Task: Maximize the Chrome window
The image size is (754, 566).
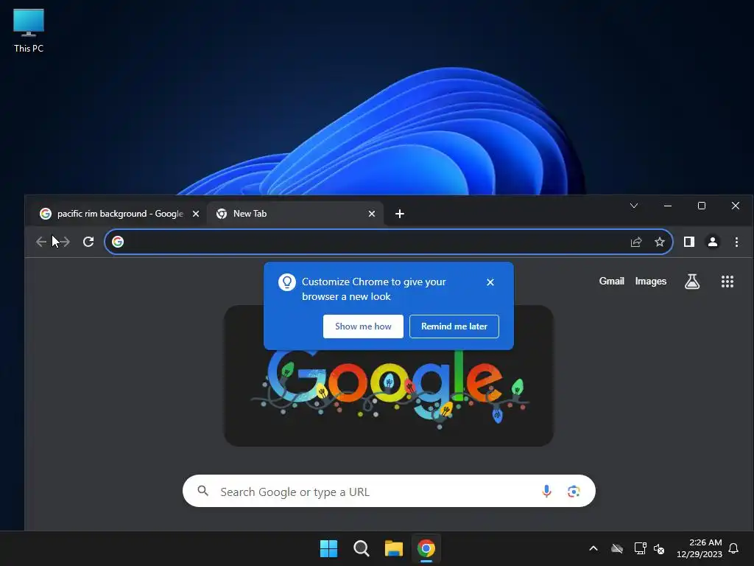Action: coord(702,206)
